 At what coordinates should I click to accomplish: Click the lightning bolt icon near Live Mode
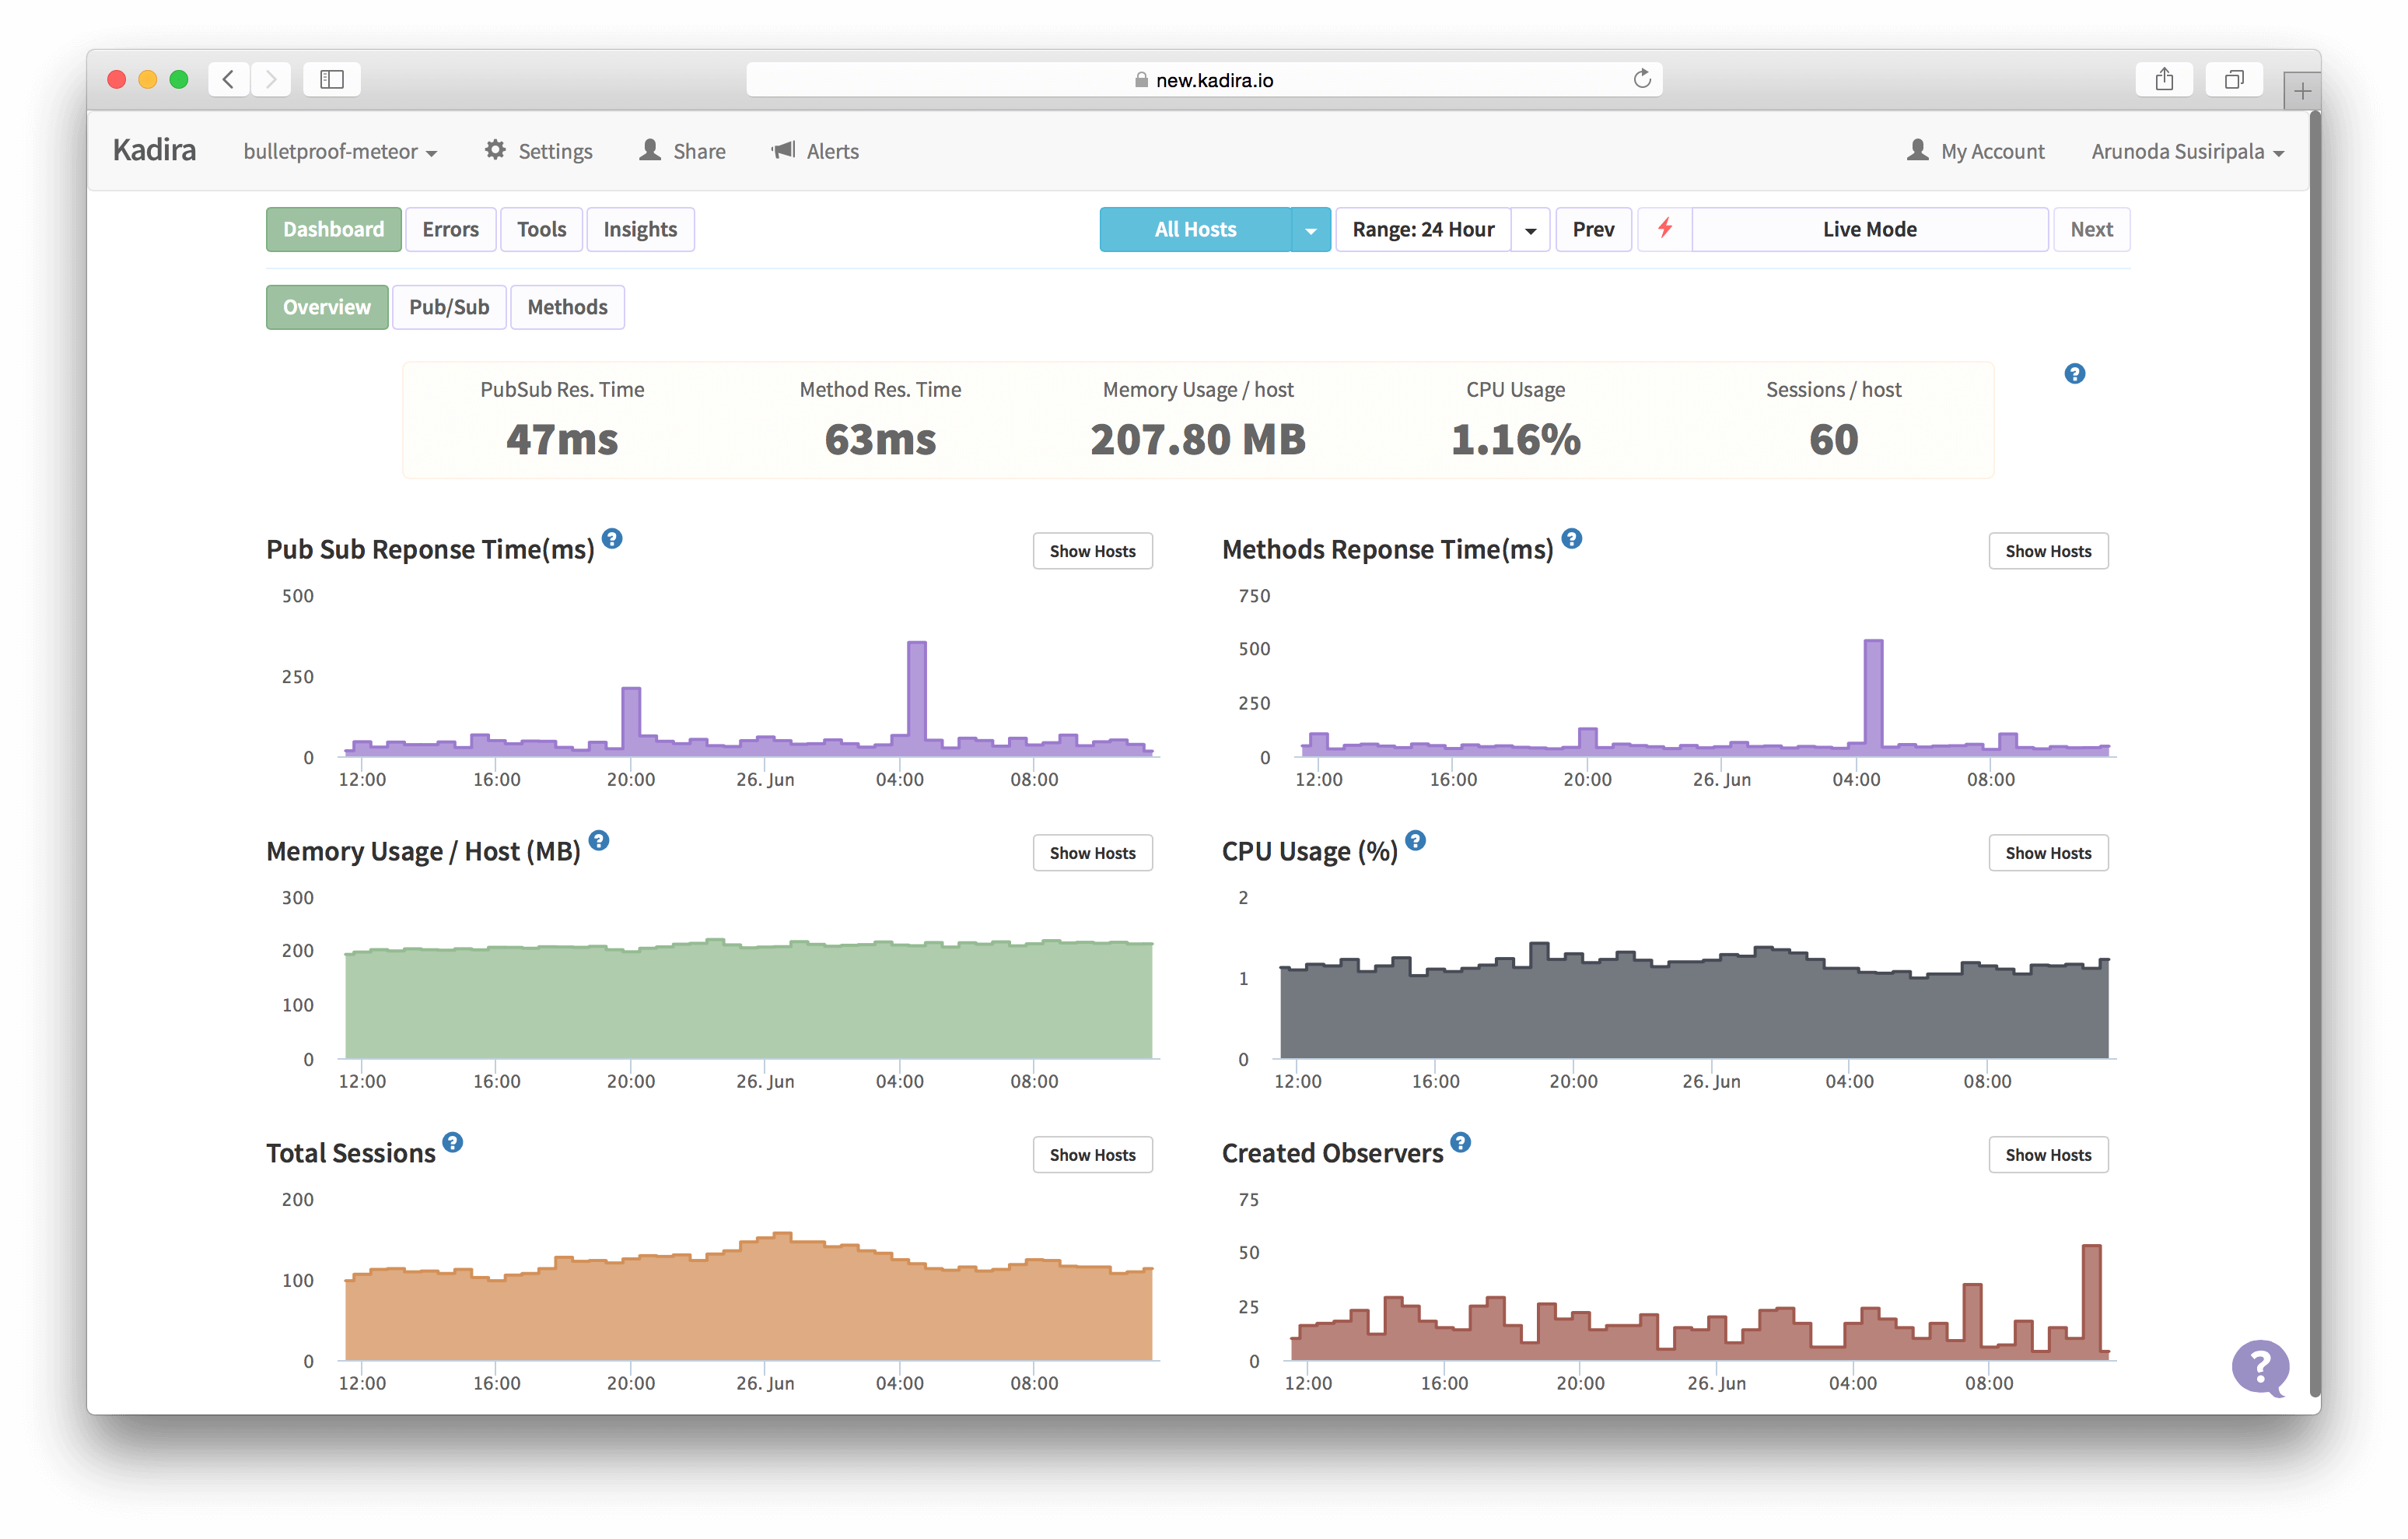(1663, 230)
